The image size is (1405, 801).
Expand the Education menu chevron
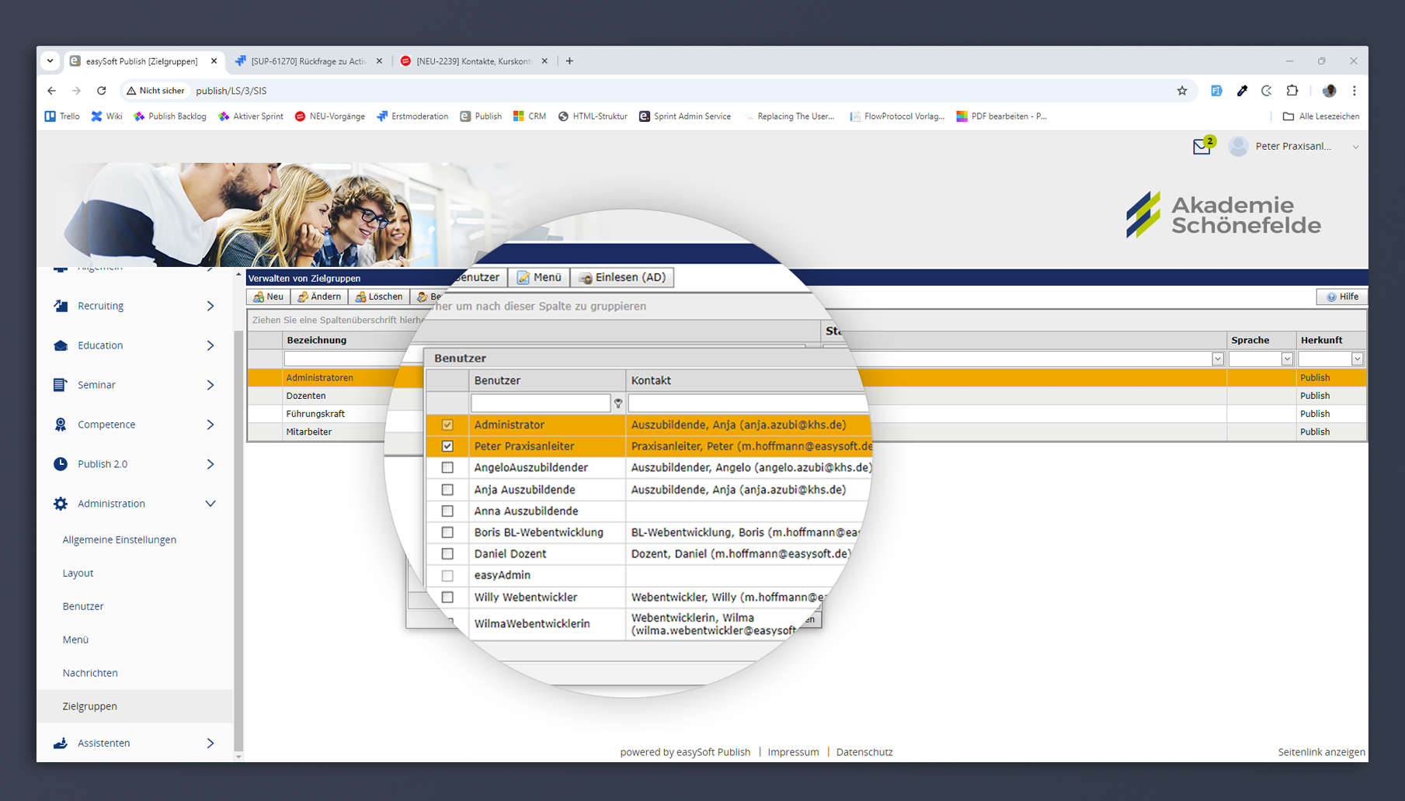click(210, 345)
